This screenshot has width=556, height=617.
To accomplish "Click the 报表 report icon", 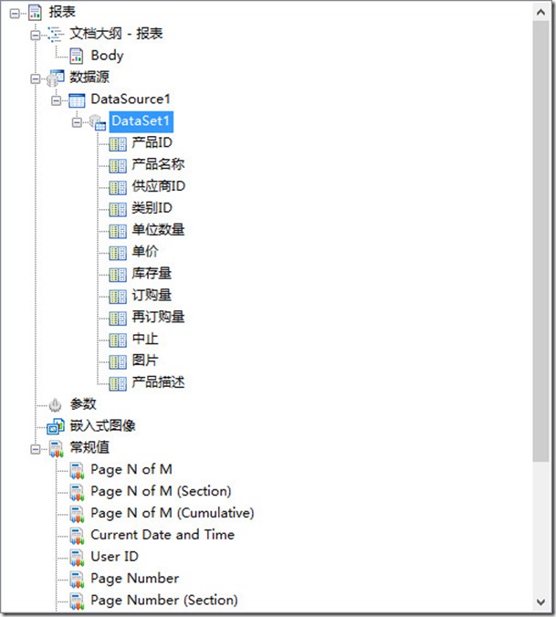I will 35,12.
